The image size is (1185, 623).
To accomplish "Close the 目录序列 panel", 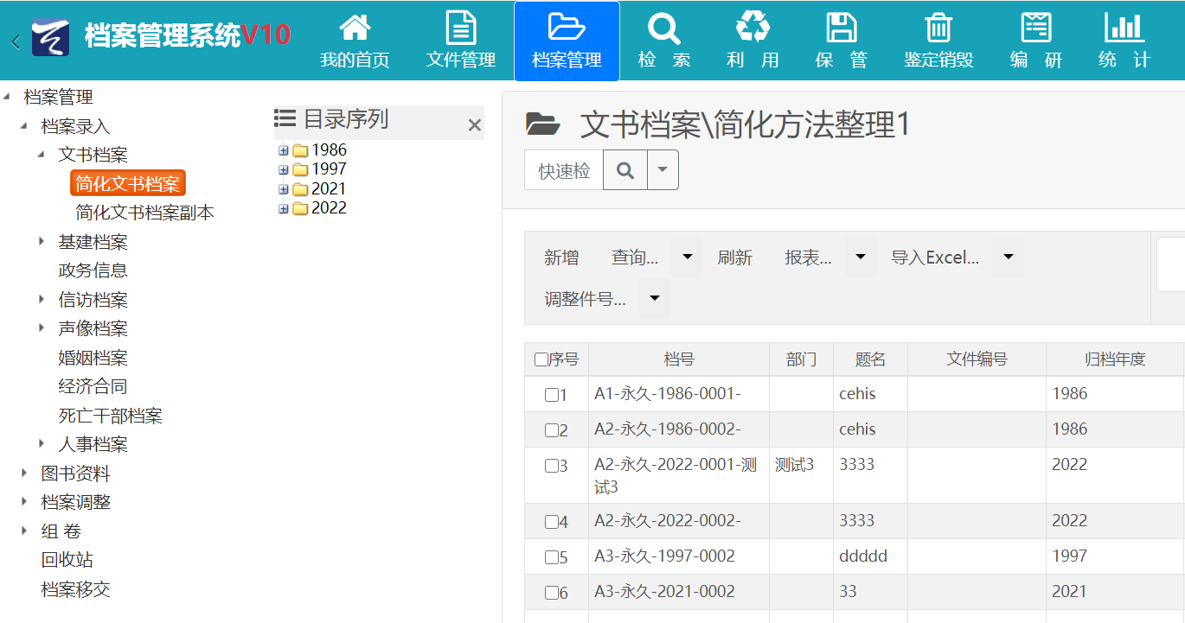I will tap(474, 125).
